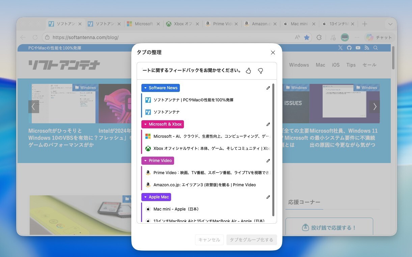The height and width of the screenshot is (257, 412).
Task: Select Mac mini - Apple tab entry
Action: pyautogui.click(x=176, y=209)
